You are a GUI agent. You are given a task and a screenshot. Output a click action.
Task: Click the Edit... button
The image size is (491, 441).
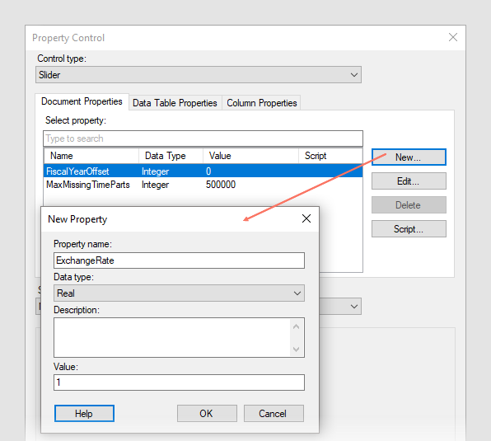[409, 181]
